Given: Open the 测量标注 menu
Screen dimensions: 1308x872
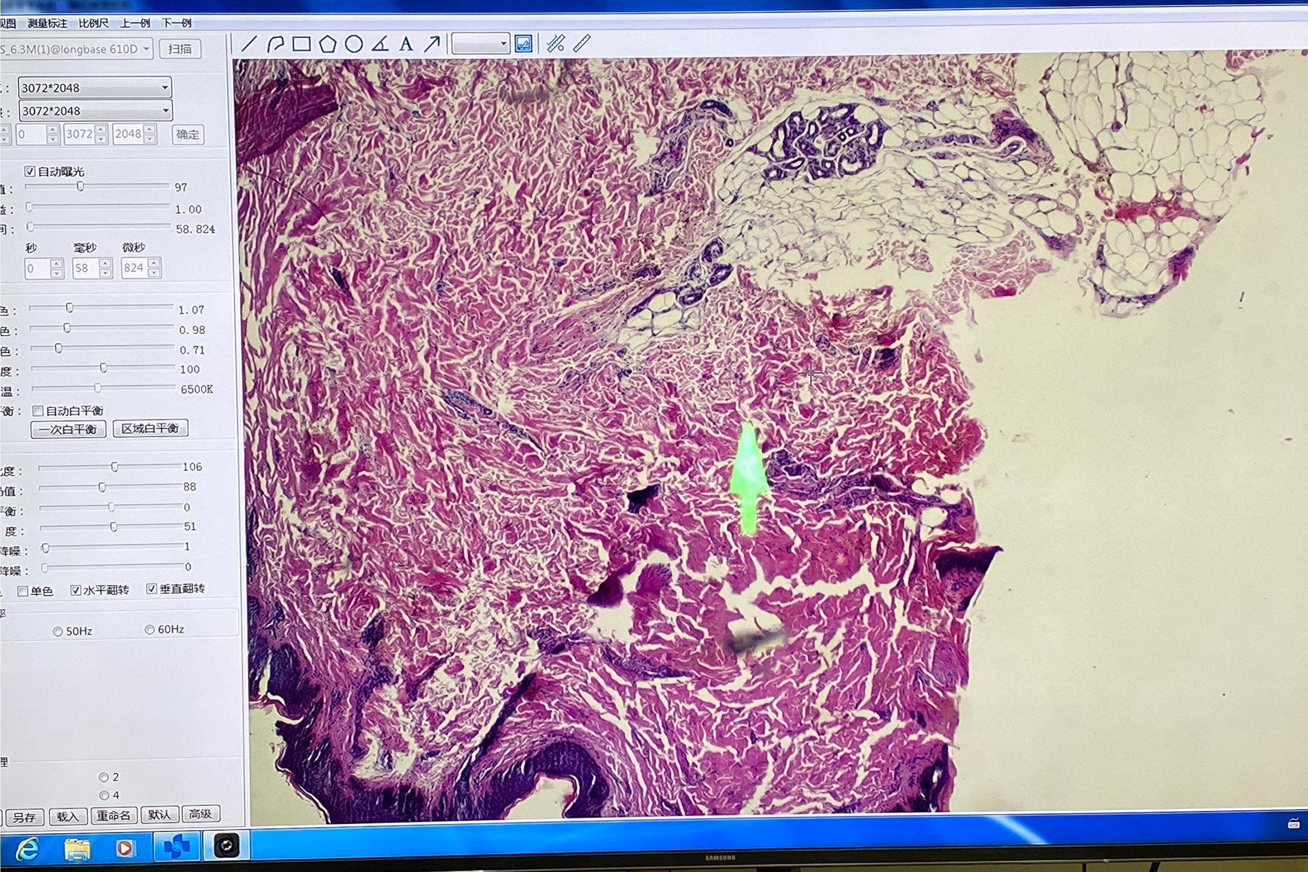Looking at the screenshot, I should point(47,23).
